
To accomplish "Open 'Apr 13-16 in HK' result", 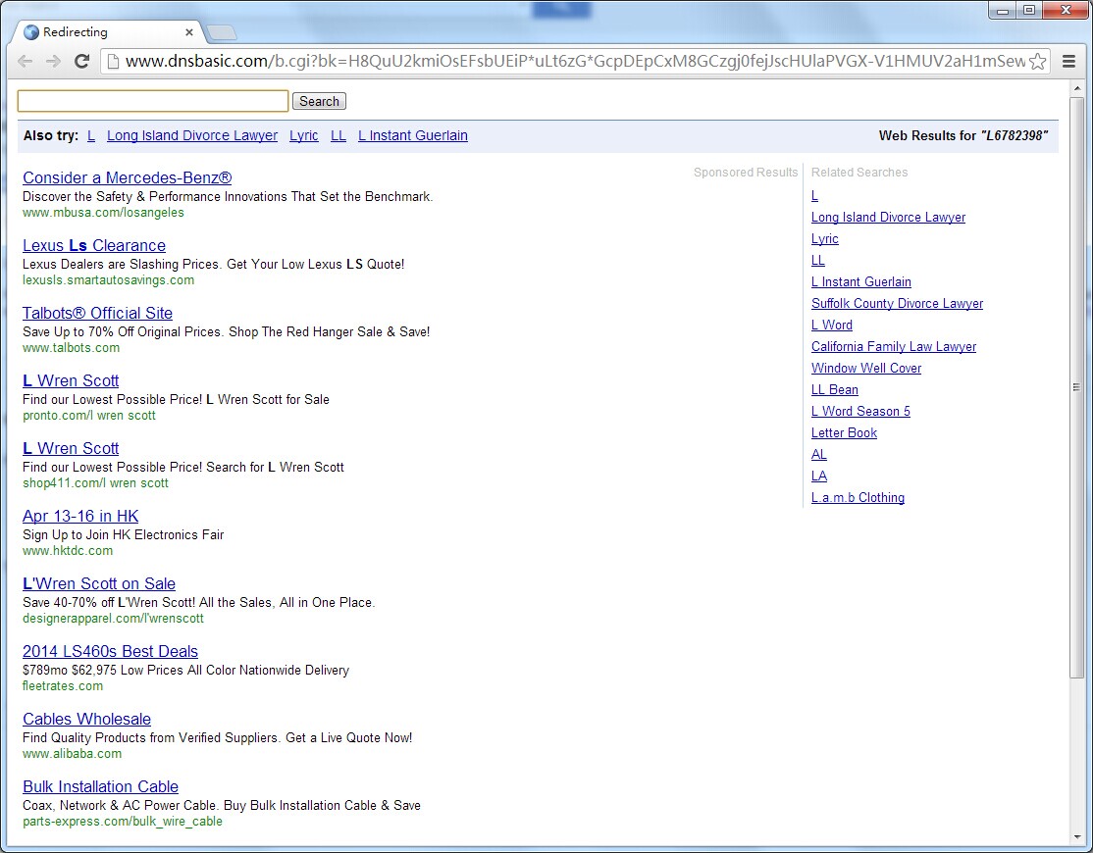I will click(x=80, y=516).
